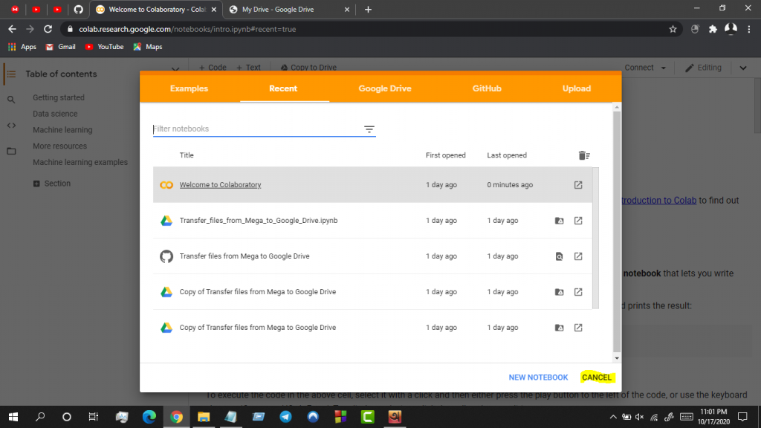
Task: Click the GitHub view-source icon for Transfer files row
Action: point(559,256)
